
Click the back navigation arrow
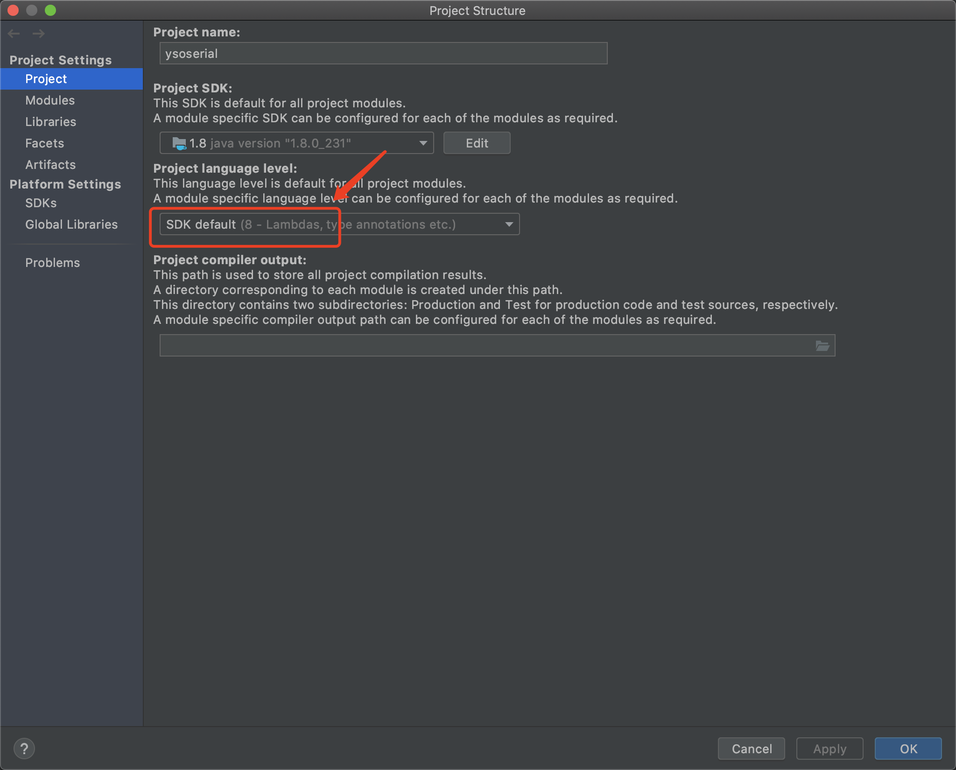click(14, 33)
